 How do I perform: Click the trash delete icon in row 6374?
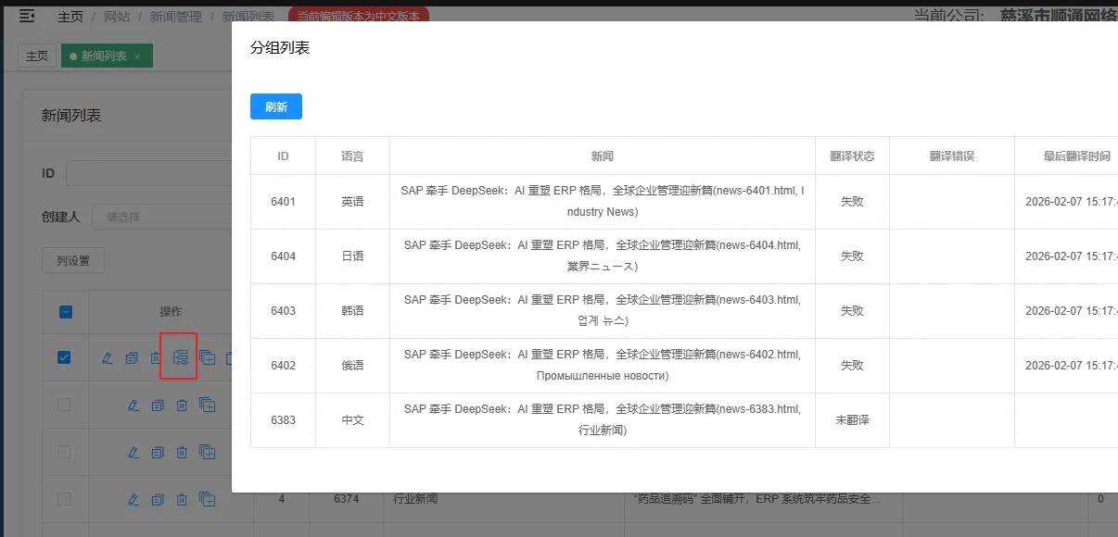click(182, 499)
